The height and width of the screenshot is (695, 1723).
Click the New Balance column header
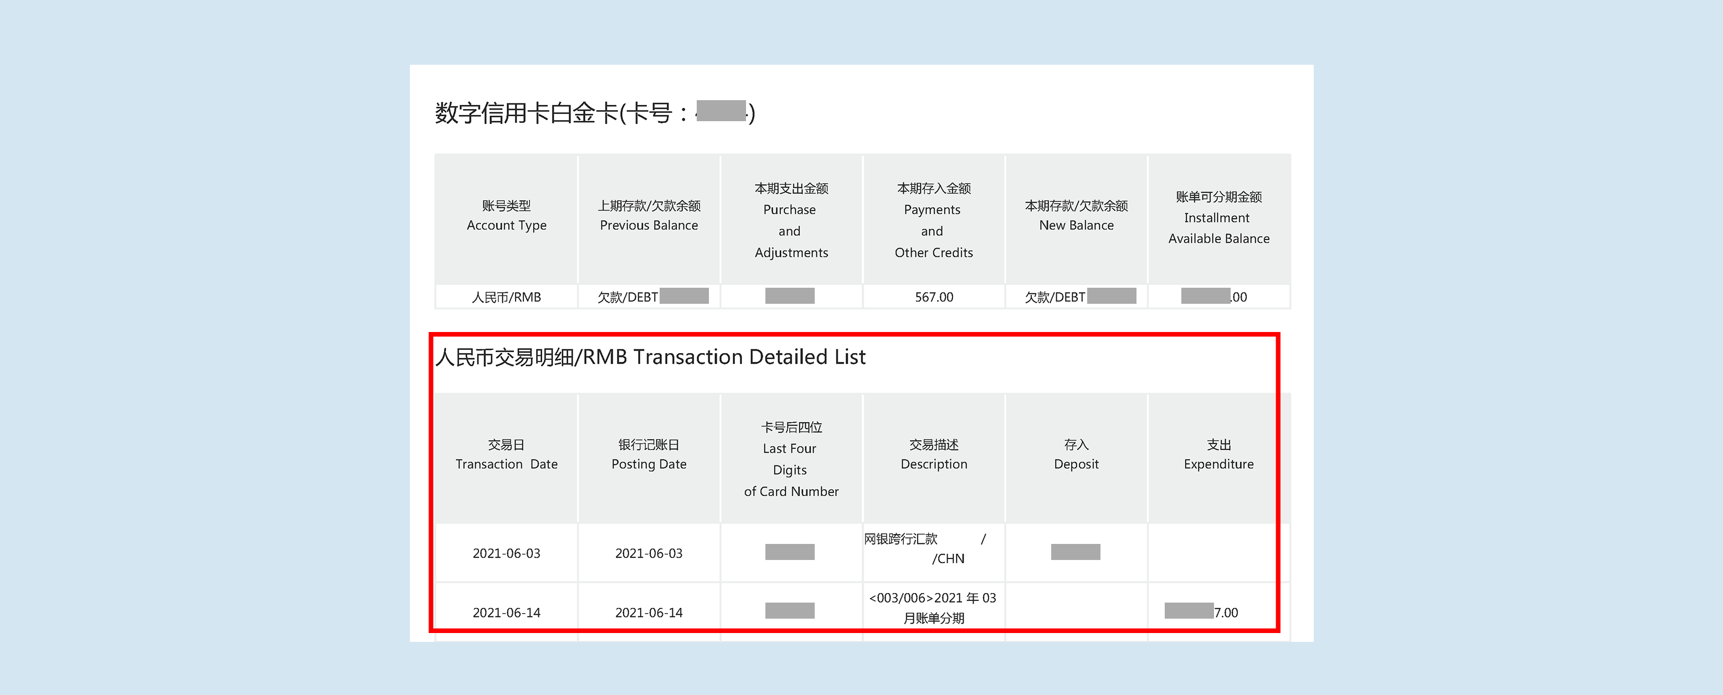tap(1076, 216)
